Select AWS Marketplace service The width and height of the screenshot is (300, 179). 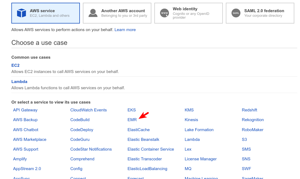tap(30, 140)
